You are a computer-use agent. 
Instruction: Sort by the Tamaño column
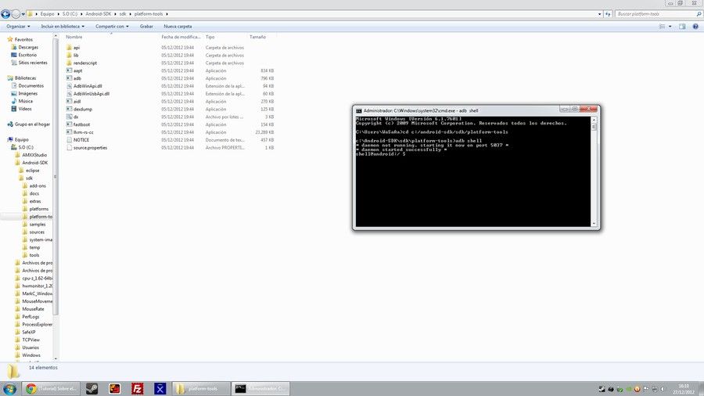pyautogui.click(x=257, y=37)
